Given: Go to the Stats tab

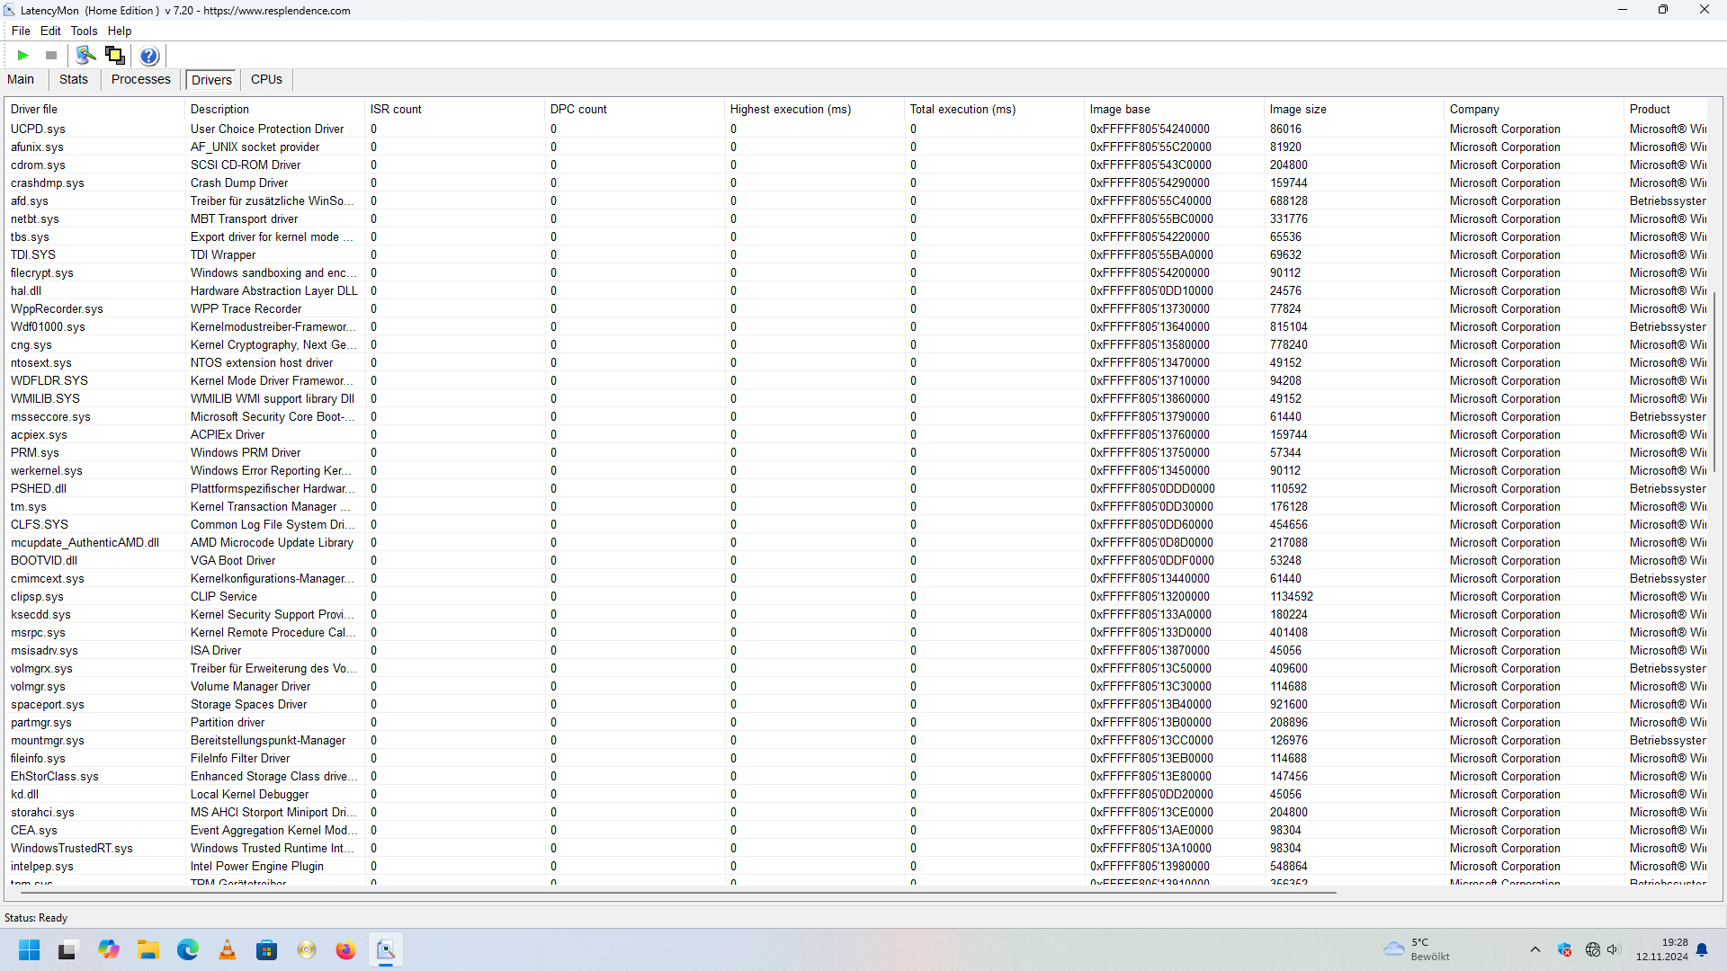Looking at the screenshot, I should [74, 80].
